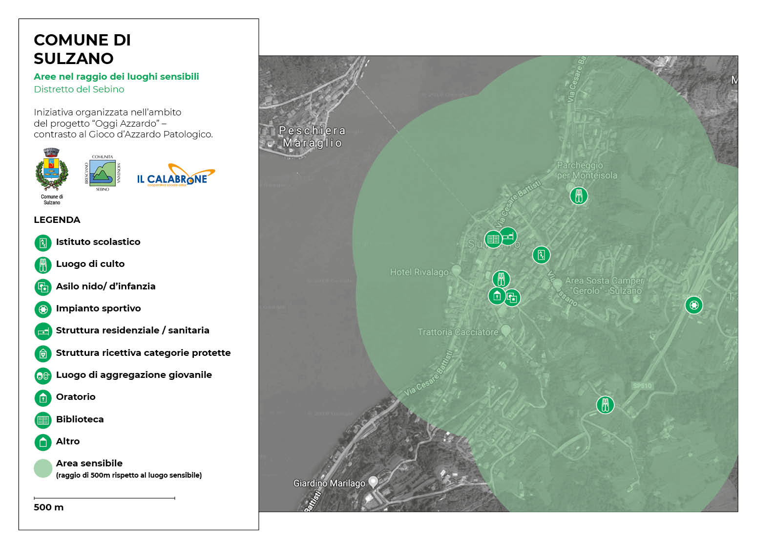Screen dimensions: 775x549
Task: Click the Giardino Marilago map pin
Action: click(373, 482)
